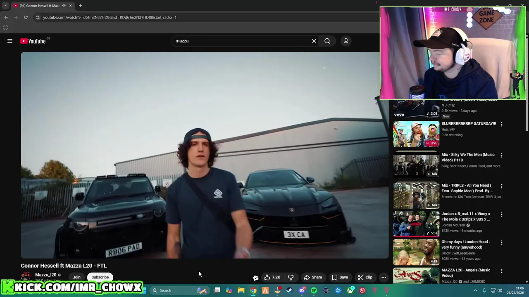Mute the tab via its speaker icon
The width and height of the screenshot is (529, 297).
click(x=64, y=5)
